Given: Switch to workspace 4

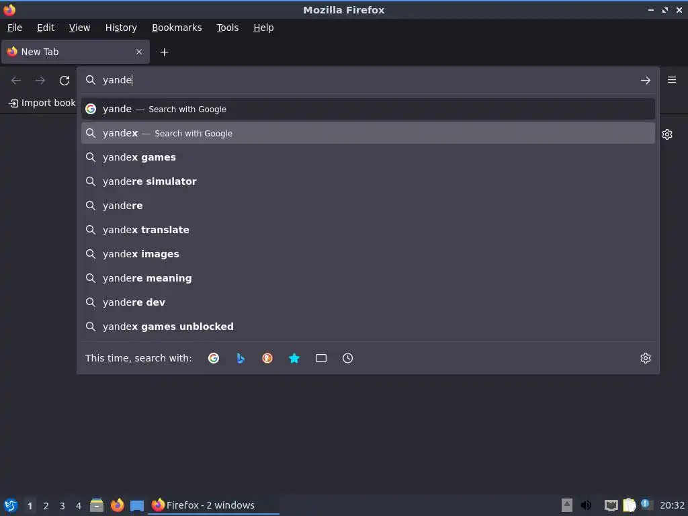Looking at the screenshot, I should (x=79, y=506).
